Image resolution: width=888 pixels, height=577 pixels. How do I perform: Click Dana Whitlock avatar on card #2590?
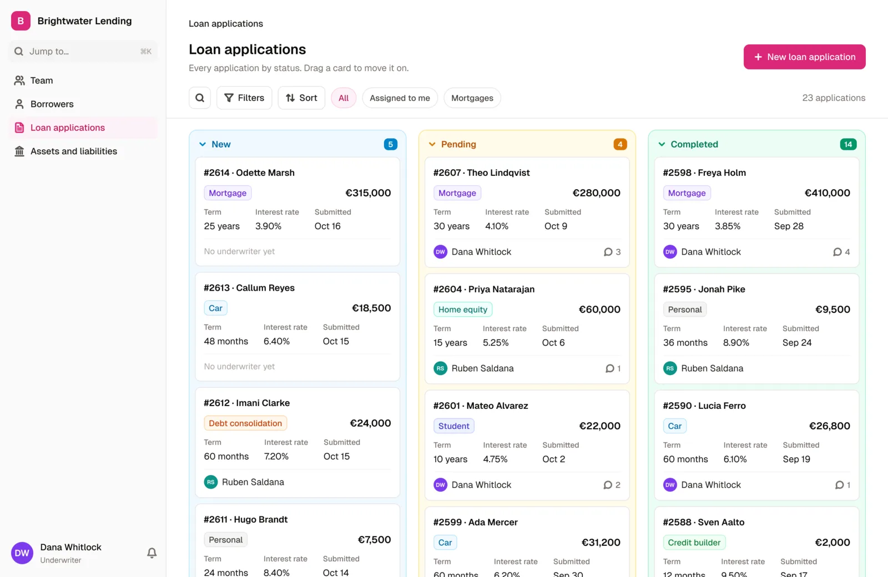click(x=670, y=485)
